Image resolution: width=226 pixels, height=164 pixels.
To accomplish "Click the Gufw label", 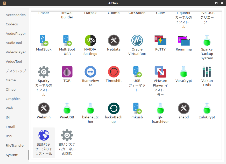I will 160,13.
